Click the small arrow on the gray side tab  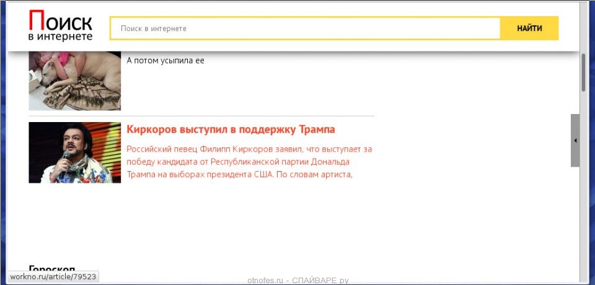pyautogui.click(x=575, y=141)
